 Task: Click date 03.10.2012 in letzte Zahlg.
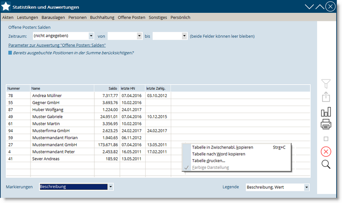tap(157, 95)
